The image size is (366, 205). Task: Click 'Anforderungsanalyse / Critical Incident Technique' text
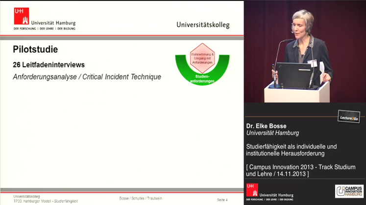[87, 77]
